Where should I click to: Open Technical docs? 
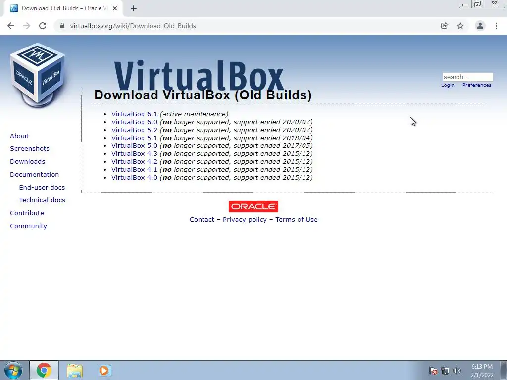(42, 200)
